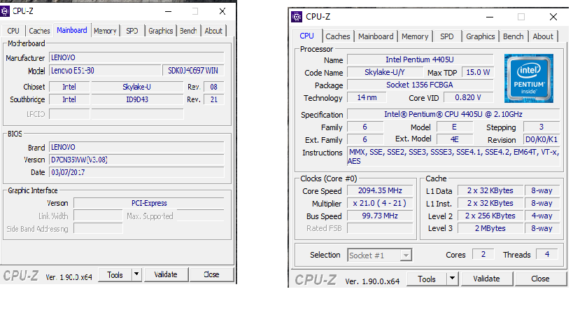Image resolution: width=573 pixels, height=322 pixels.
Task: Click Close button in right CPU window
Action: [x=540, y=279]
